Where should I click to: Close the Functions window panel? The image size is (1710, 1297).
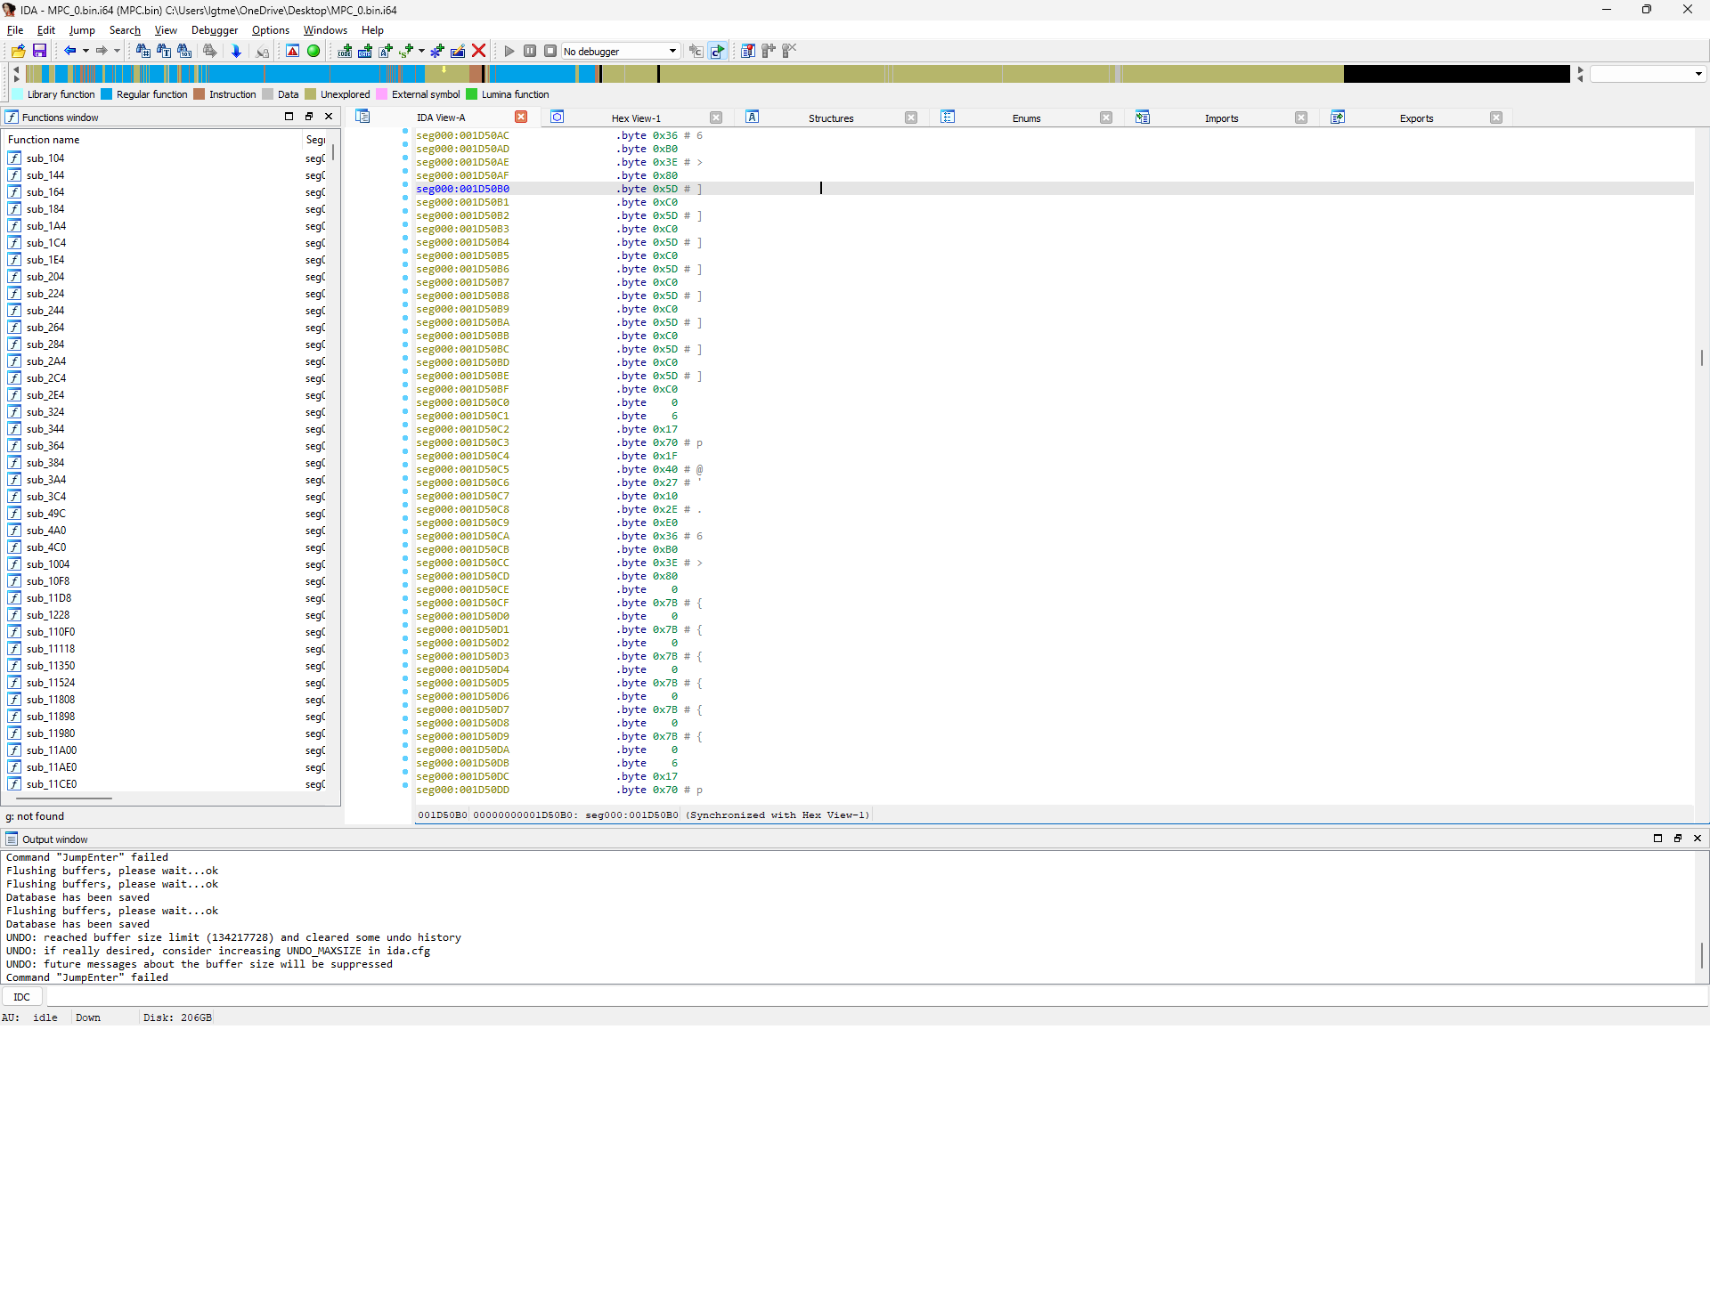[x=329, y=117]
